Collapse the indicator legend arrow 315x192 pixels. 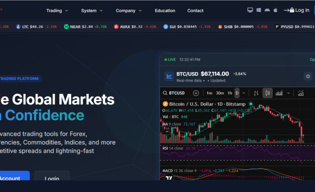click(x=167, y=132)
